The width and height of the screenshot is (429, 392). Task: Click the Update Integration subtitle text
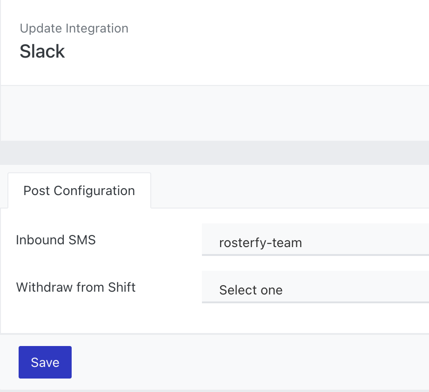tap(74, 28)
